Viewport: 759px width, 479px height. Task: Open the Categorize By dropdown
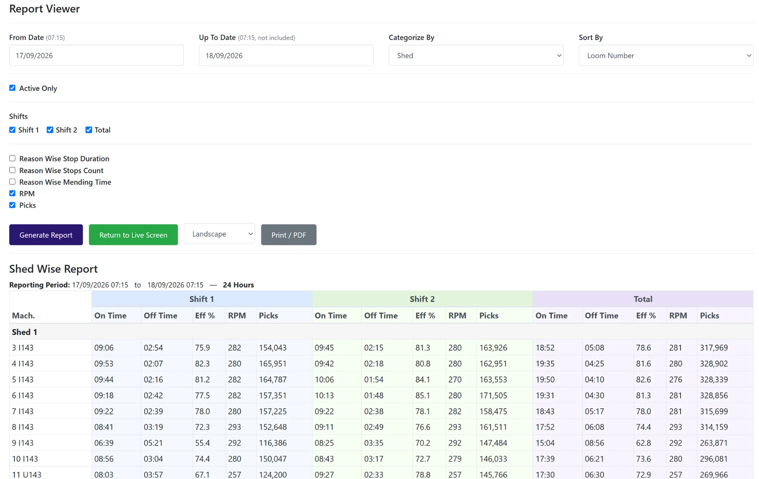point(476,55)
